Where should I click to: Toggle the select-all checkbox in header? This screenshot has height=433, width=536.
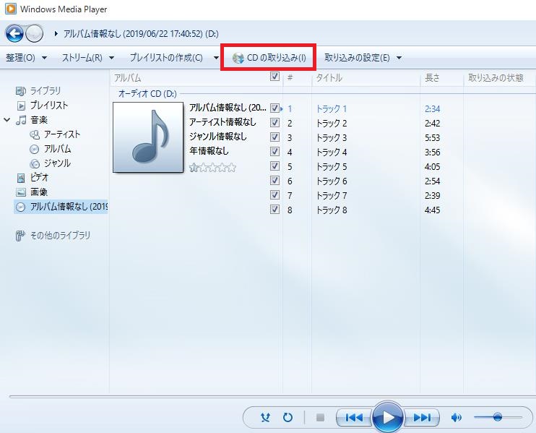[275, 77]
